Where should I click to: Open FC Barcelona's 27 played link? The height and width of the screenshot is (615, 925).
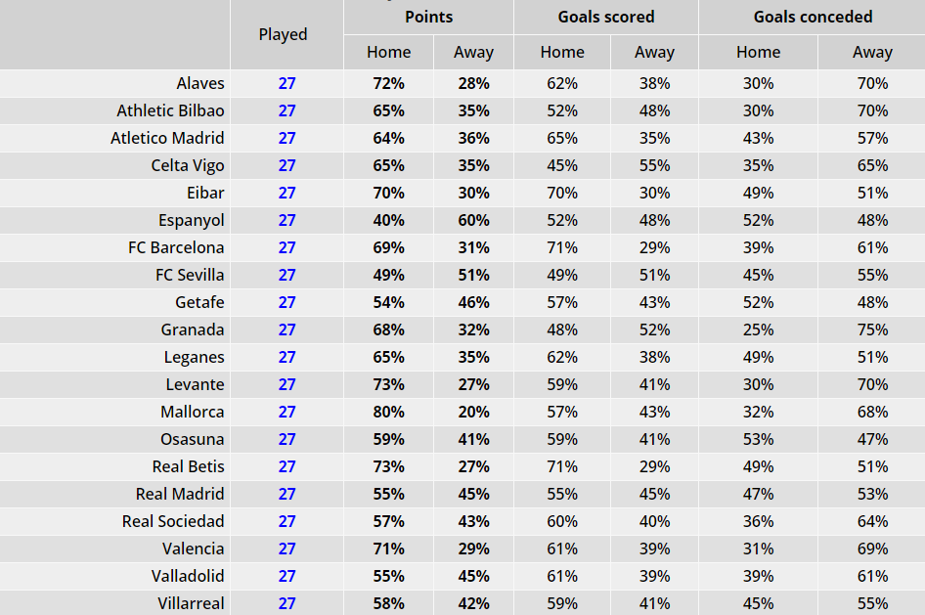tap(286, 247)
